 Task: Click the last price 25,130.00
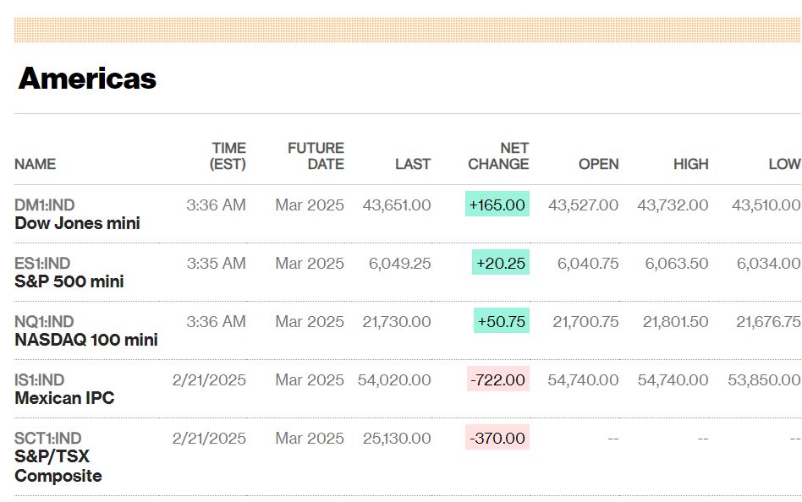[x=397, y=438]
